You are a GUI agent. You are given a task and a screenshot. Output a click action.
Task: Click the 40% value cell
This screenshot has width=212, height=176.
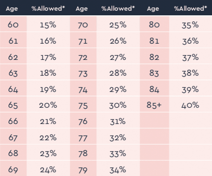[x=191, y=104]
